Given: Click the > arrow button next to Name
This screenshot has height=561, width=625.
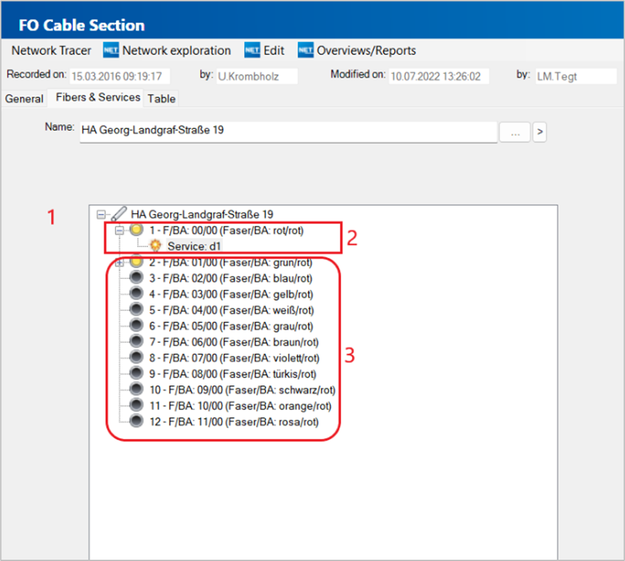Looking at the screenshot, I should tap(540, 132).
